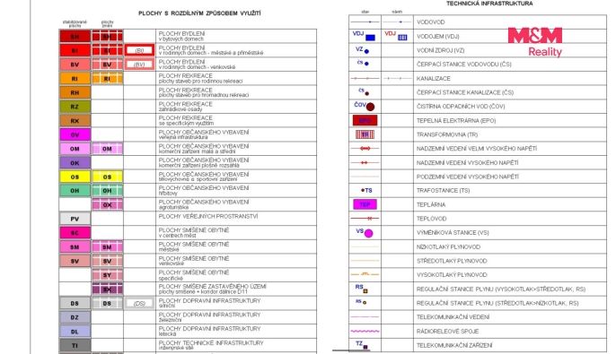
Task: Click the label 'RÁDIORELEOVÉ SPOJE'
Action: point(447,331)
